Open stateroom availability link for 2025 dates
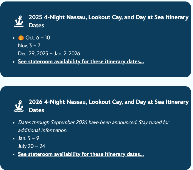The height and width of the screenshot is (170, 193). point(81,61)
